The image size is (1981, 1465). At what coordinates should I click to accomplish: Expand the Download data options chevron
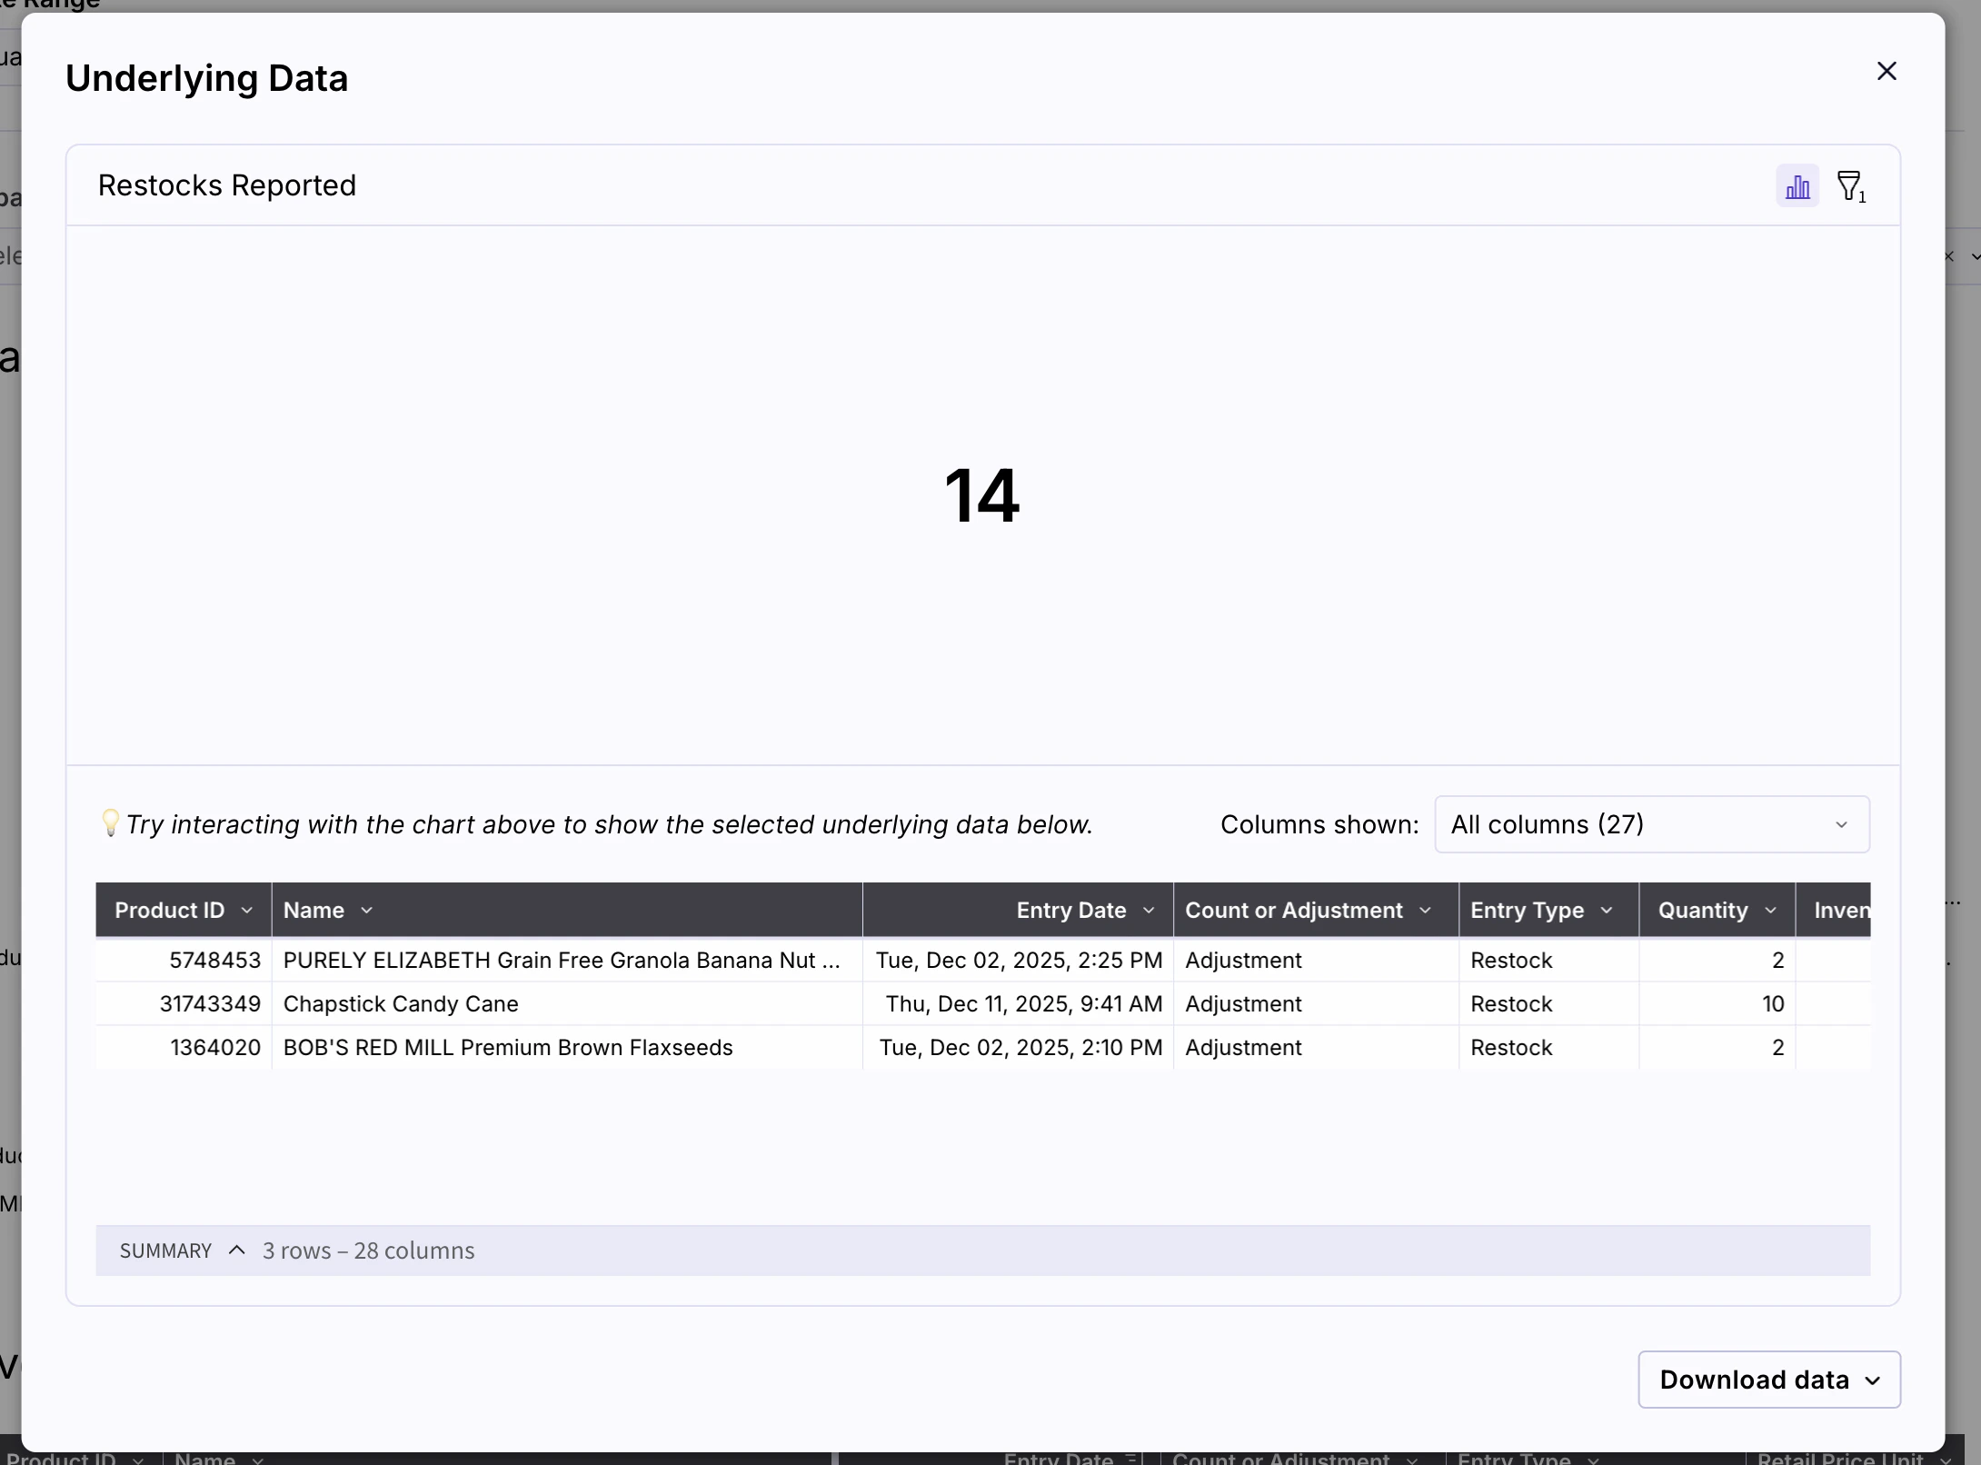(x=1873, y=1380)
